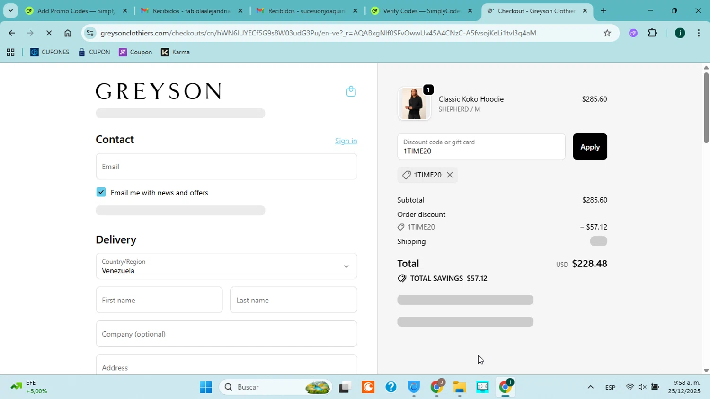Open File Explorer from taskbar

(459, 387)
